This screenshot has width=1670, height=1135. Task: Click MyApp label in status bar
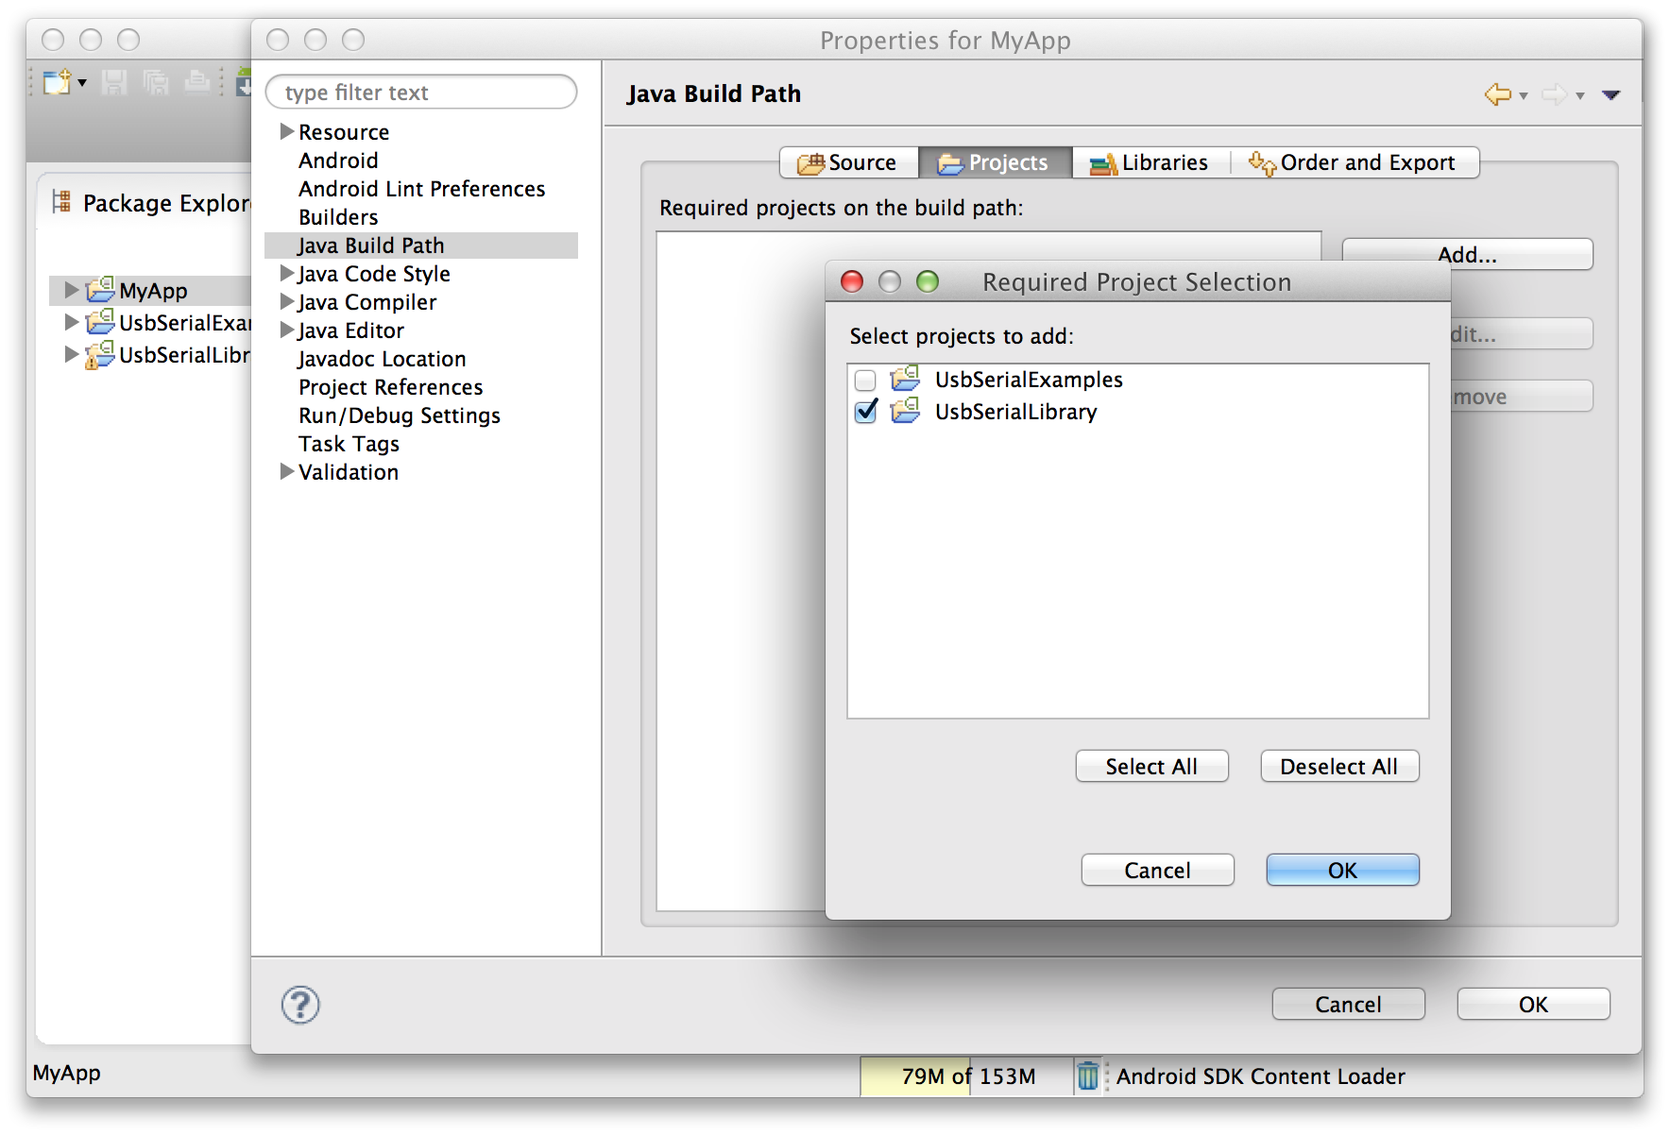point(66,1073)
